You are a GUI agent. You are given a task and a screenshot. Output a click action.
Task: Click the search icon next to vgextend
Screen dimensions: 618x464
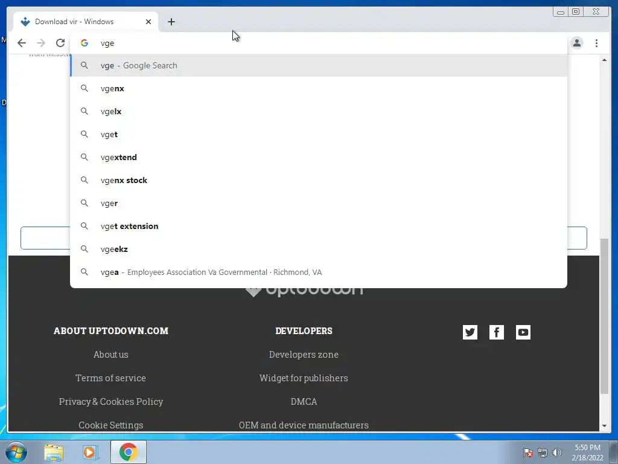click(84, 157)
